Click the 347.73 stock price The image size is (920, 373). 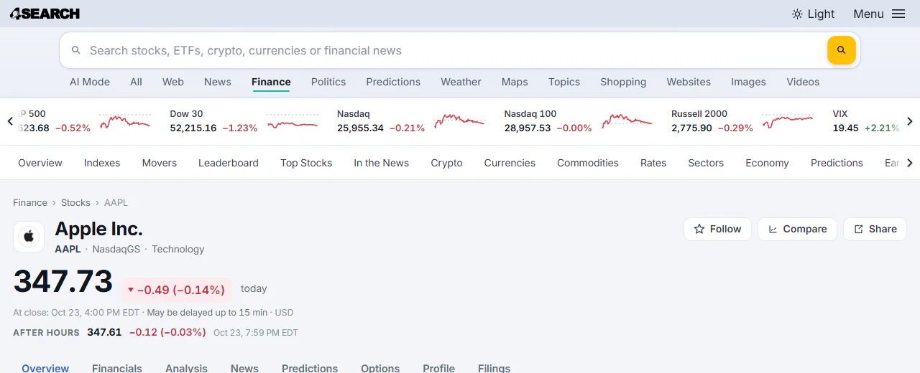[63, 281]
